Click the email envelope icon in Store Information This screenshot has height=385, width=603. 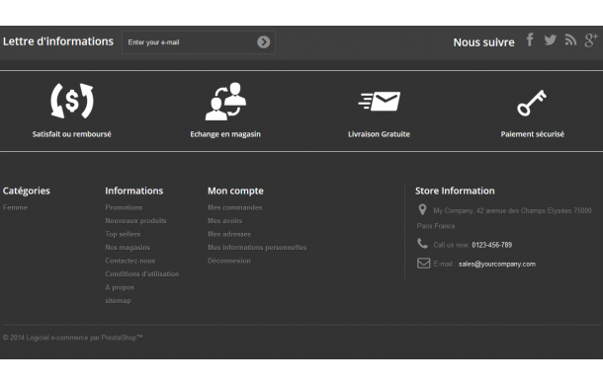[423, 264]
